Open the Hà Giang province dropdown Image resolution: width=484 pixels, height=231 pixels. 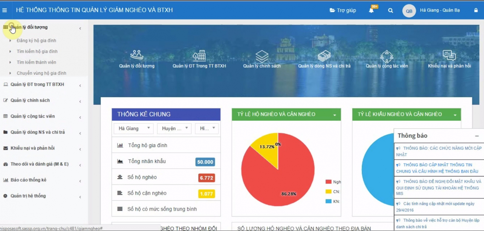point(134,129)
